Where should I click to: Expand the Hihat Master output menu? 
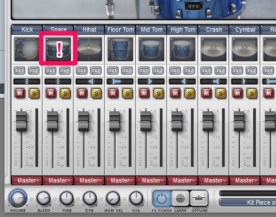[x=89, y=180]
